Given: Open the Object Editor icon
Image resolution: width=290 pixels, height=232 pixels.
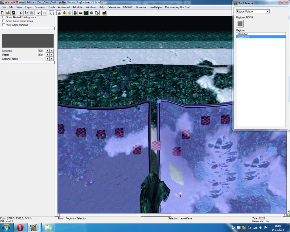Looking at the screenshot, I should pos(75,13).
